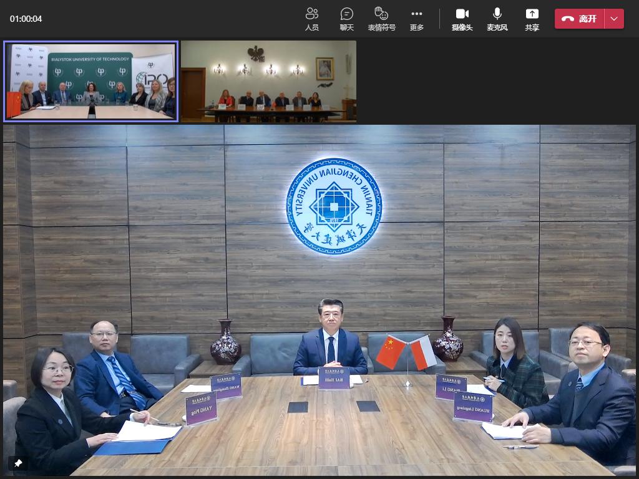639x479 pixels.
Task: Open the 更多 (More) options menu
Action: (416, 19)
